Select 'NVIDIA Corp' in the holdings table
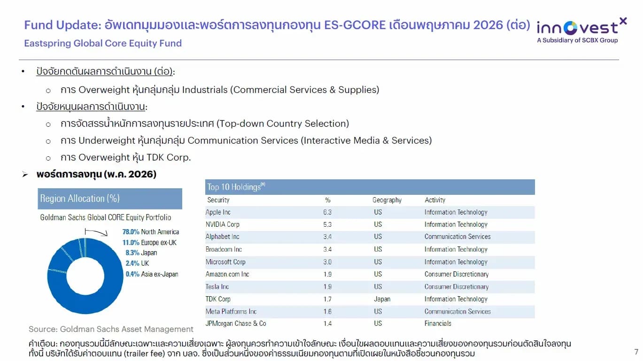The width and height of the screenshot is (643, 361). (223, 224)
